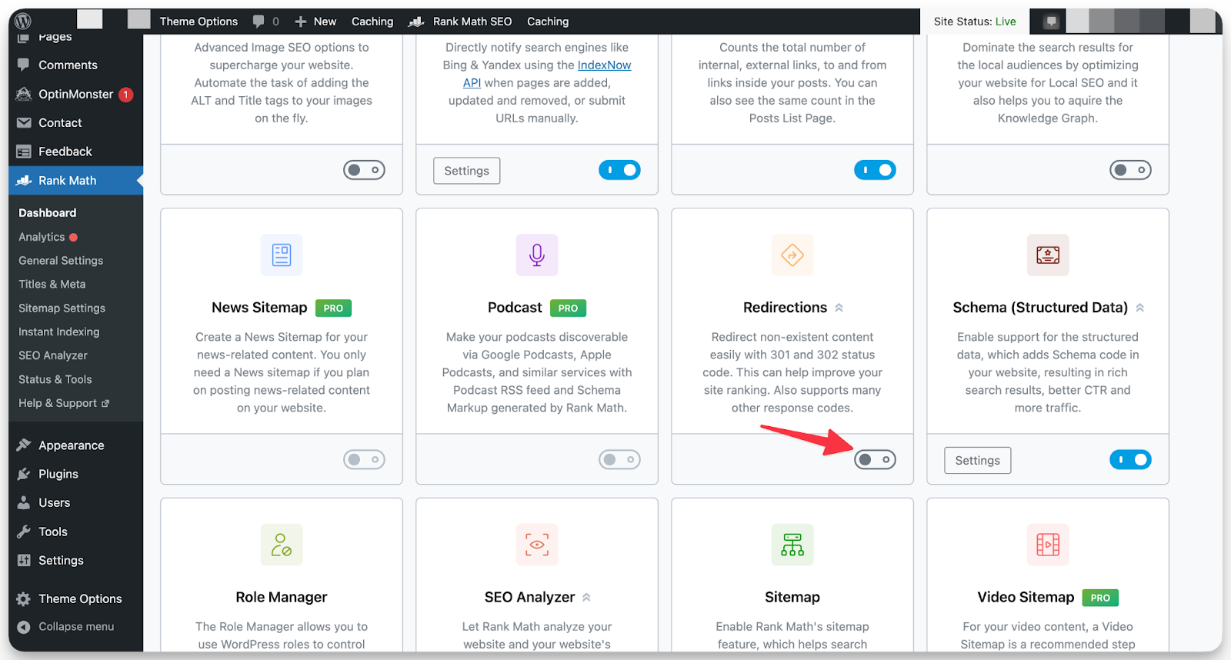1231x660 pixels.
Task: Click the Comments sidebar icon
Action: coord(24,65)
